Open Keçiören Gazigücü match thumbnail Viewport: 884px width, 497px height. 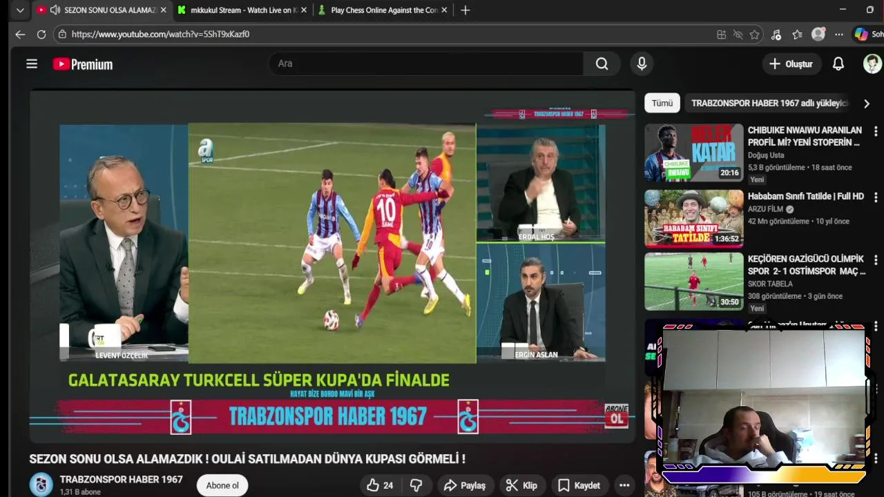(x=693, y=281)
